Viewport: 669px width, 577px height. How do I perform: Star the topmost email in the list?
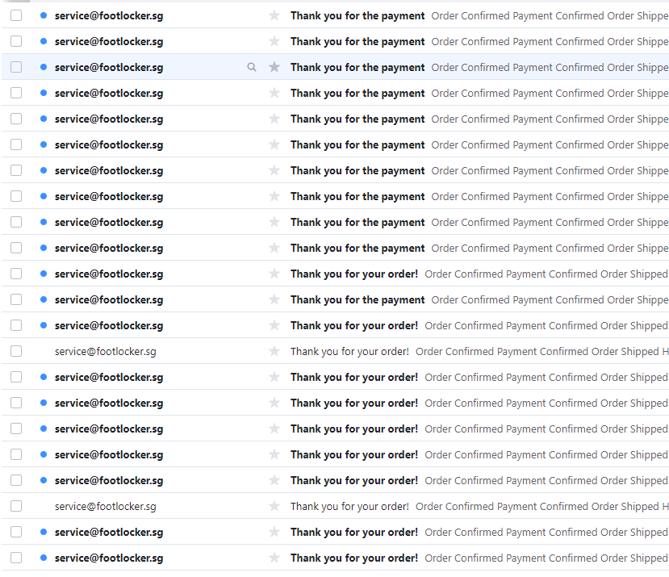(x=274, y=15)
